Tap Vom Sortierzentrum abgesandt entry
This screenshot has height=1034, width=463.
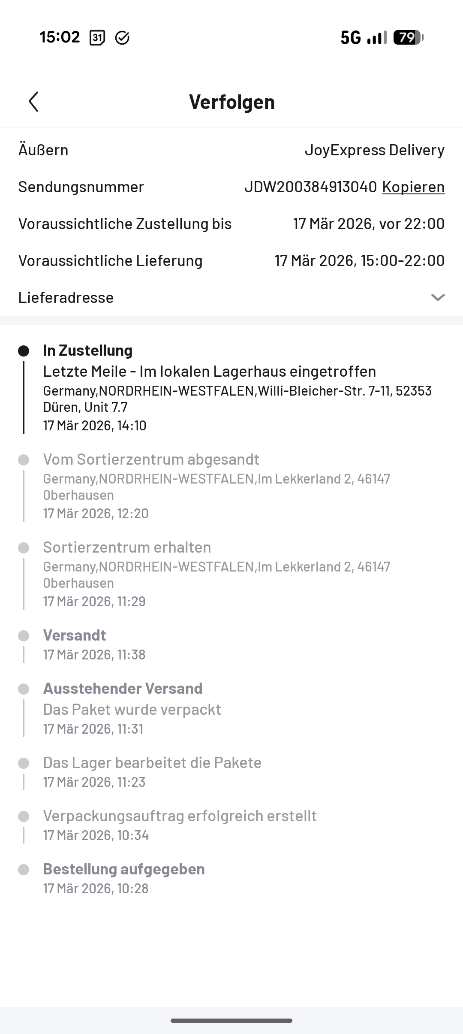tap(151, 460)
